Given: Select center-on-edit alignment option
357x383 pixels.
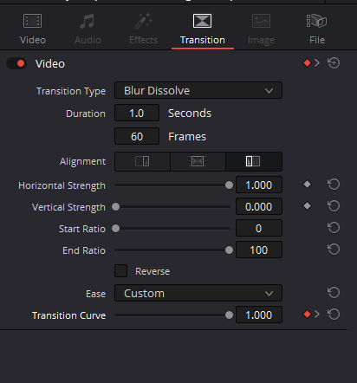Looking at the screenshot, I should tap(198, 161).
